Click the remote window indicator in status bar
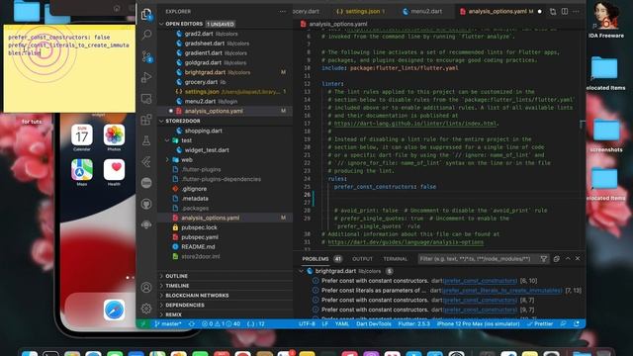 (x=142, y=323)
